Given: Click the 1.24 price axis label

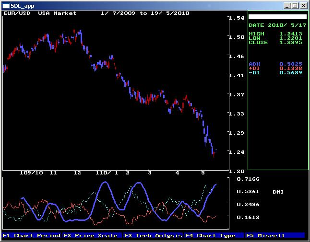Looking at the screenshot, I should pos(237,152).
